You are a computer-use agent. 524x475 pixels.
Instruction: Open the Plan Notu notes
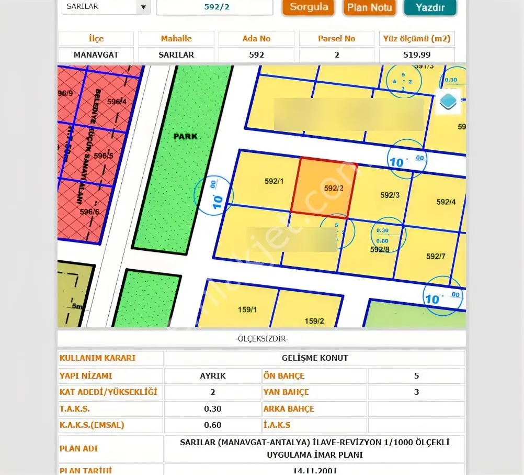(x=369, y=7)
